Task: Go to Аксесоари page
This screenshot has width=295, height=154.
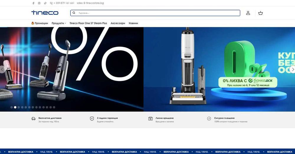Action: (118, 23)
